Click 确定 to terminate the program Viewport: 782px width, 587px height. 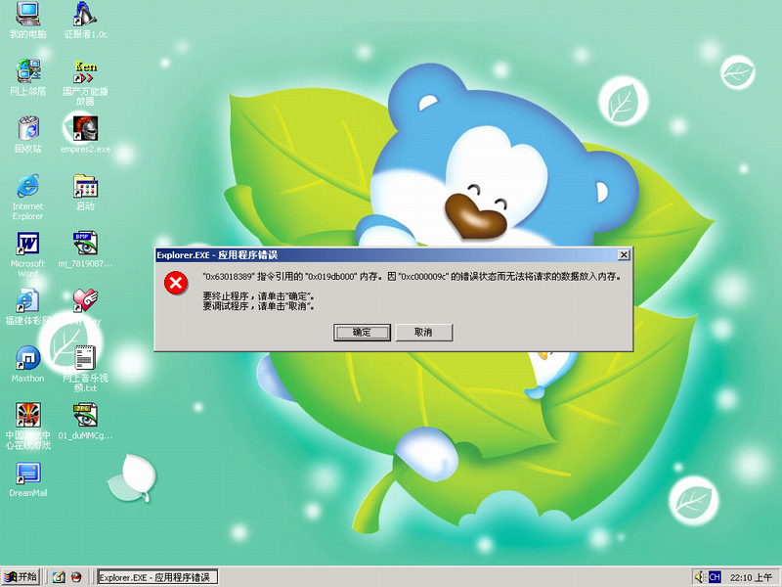tap(362, 333)
